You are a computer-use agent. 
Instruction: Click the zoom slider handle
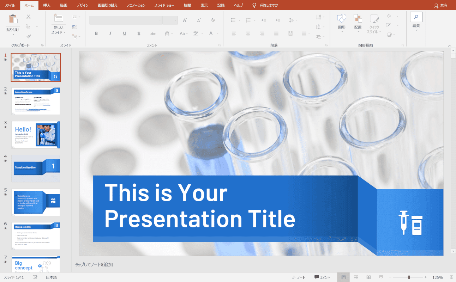coord(409,277)
